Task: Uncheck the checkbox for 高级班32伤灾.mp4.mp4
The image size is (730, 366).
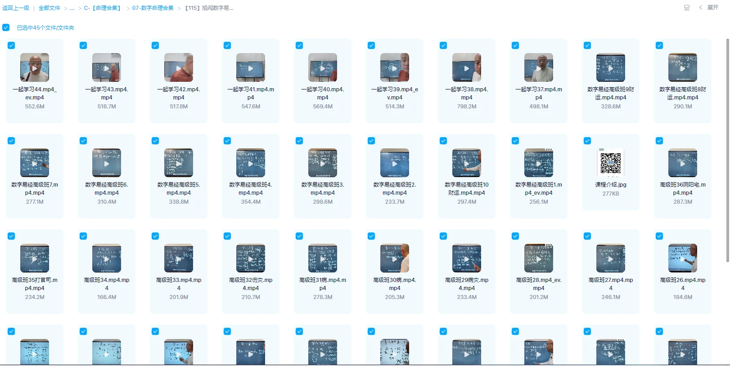Action: pyautogui.click(x=227, y=236)
